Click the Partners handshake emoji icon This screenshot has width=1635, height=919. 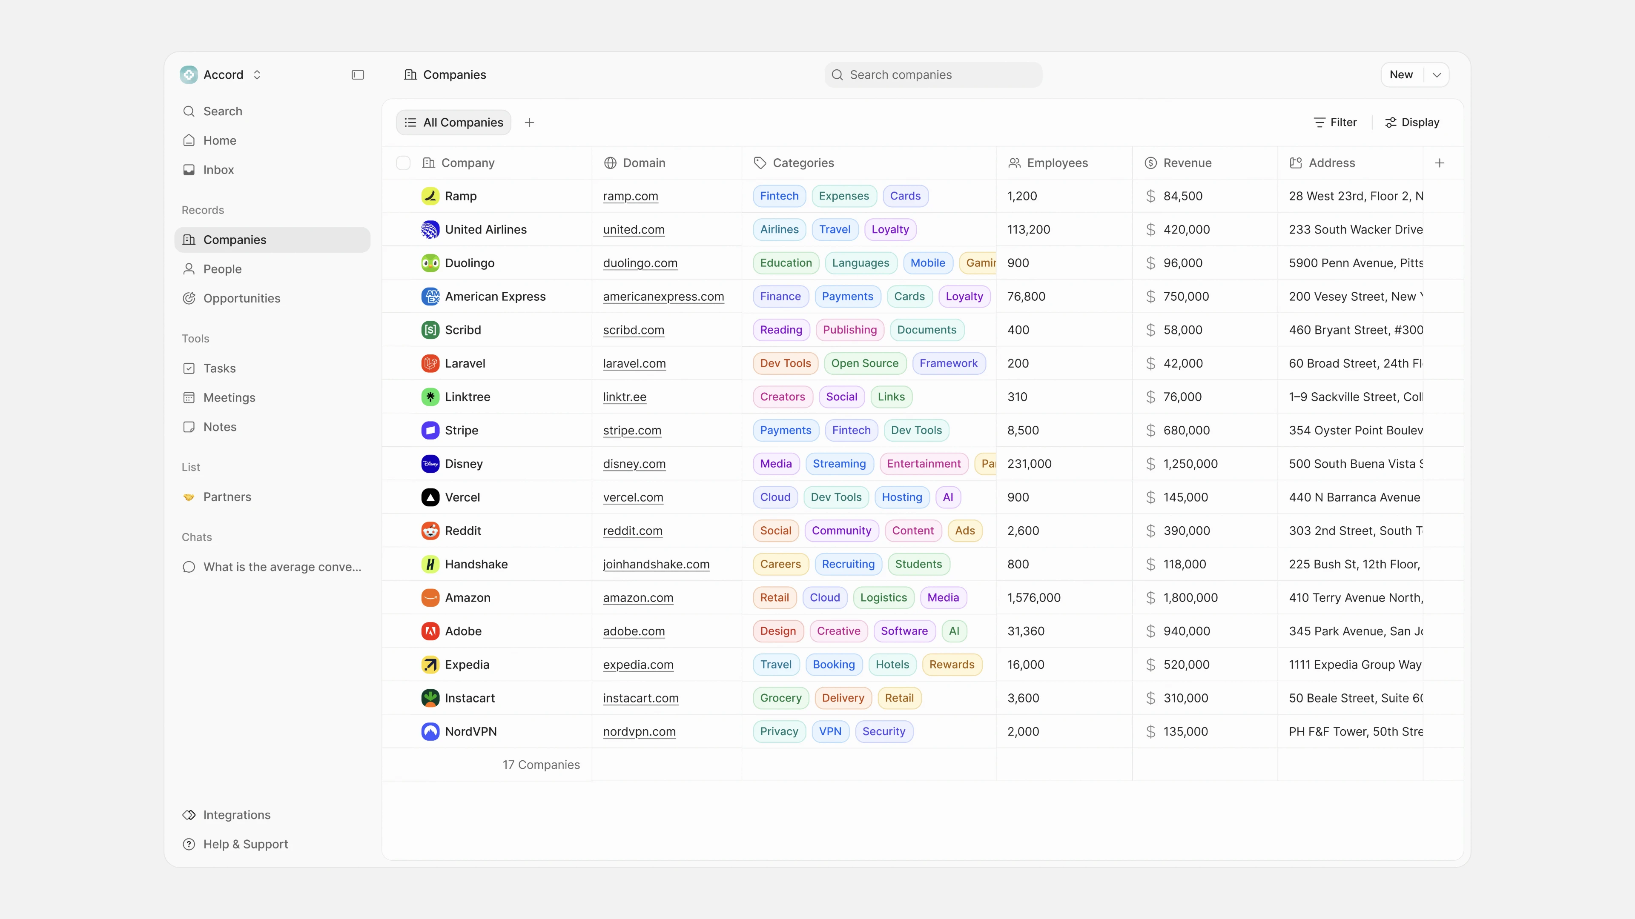click(x=189, y=497)
